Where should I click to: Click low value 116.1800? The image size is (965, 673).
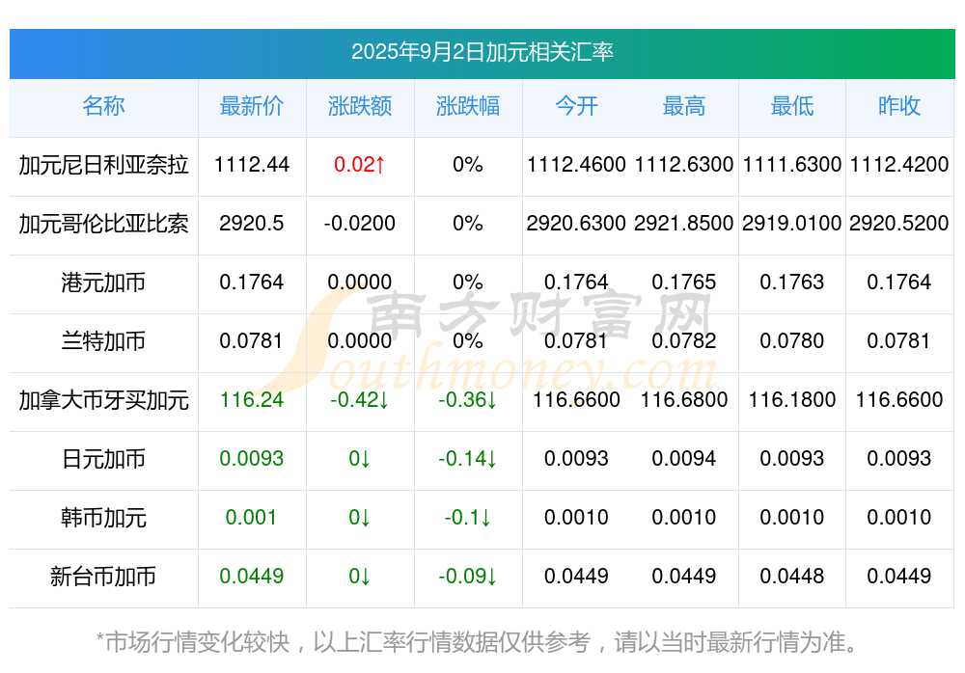792,400
